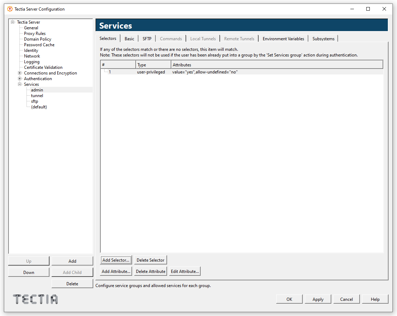Collapse the Tectia Server root node
397x316 pixels.
[12, 22]
